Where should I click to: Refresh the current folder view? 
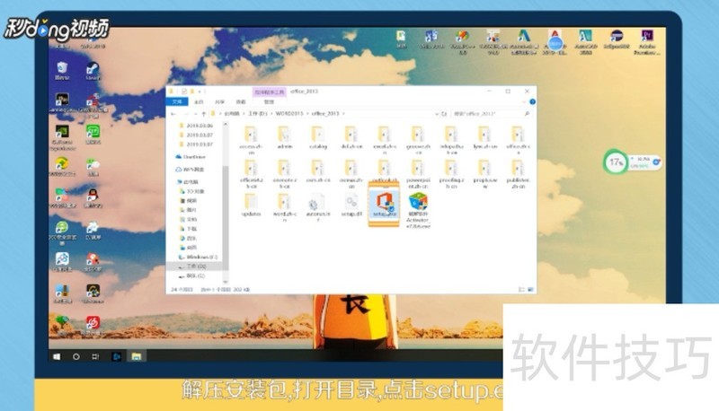point(444,113)
